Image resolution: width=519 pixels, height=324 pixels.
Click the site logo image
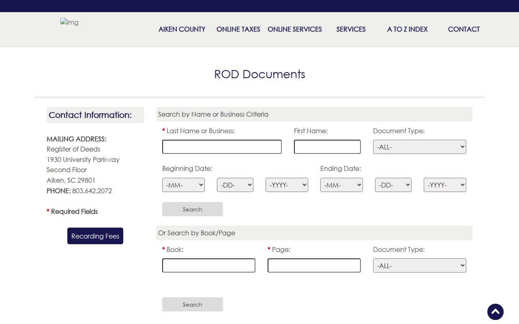pyautogui.click(x=69, y=22)
